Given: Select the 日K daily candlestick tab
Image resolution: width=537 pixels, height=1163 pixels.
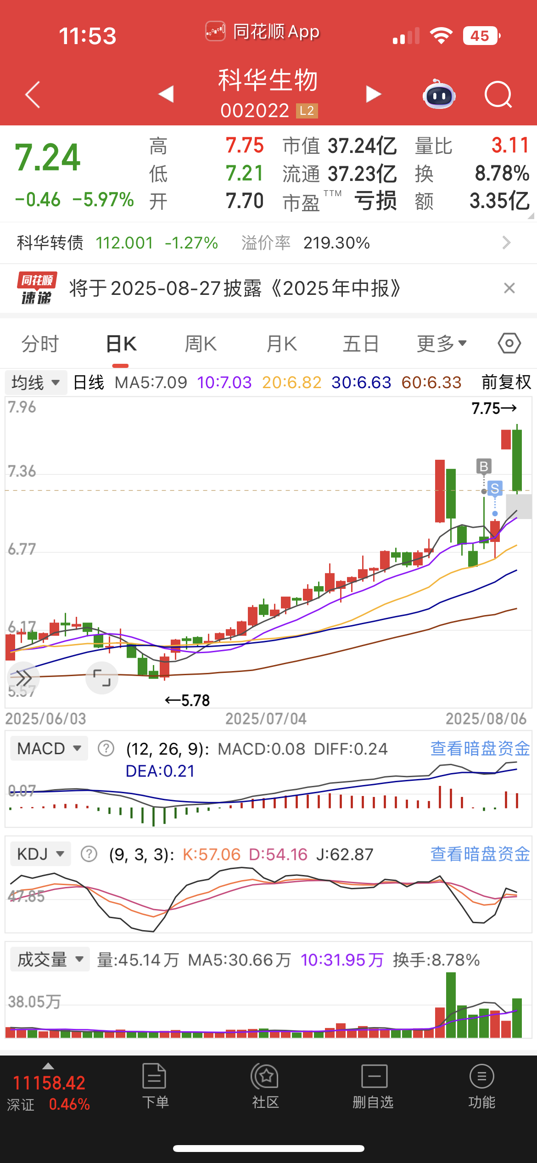Looking at the screenshot, I should pos(121,344).
